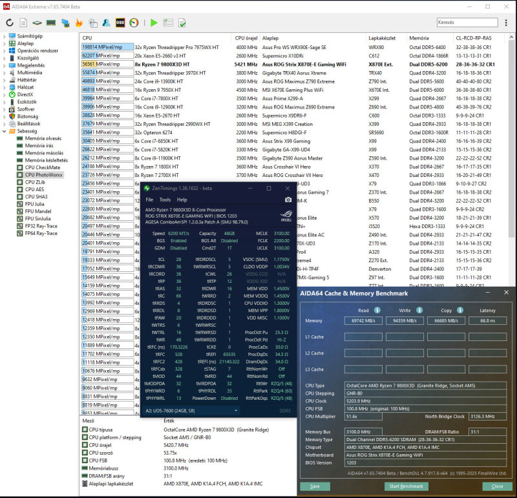Image resolution: width=517 pixels, height=498 pixels.
Task: Click the Start Benchmark button
Action: pyautogui.click(x=406, y=486)
